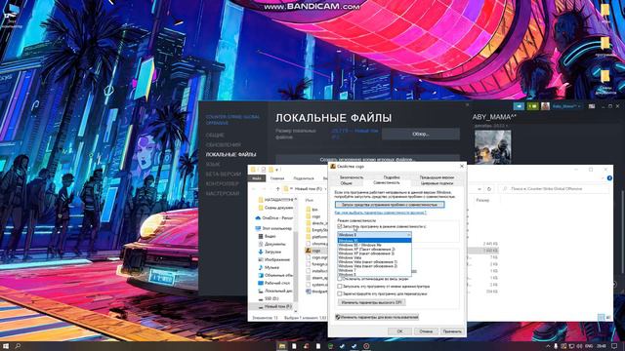The image size is (625, 351).
Task: Click Steam friends icon next to avatar
Action: tap(532, 106)
